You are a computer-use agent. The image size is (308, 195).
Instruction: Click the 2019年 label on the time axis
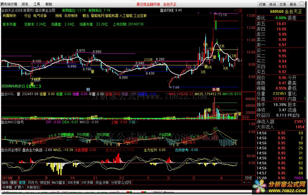[x=7, y=178]
